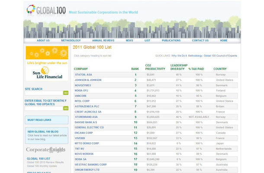Open the Johnson & Johnson company link
The image size is (264, 173).
(88, 80)
